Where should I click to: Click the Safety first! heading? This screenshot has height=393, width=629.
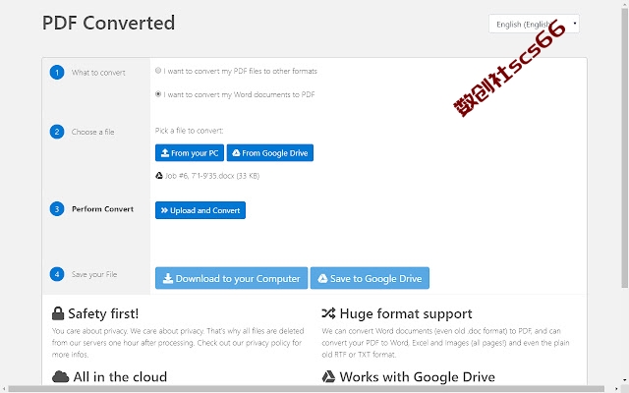[x=103, y=313]
